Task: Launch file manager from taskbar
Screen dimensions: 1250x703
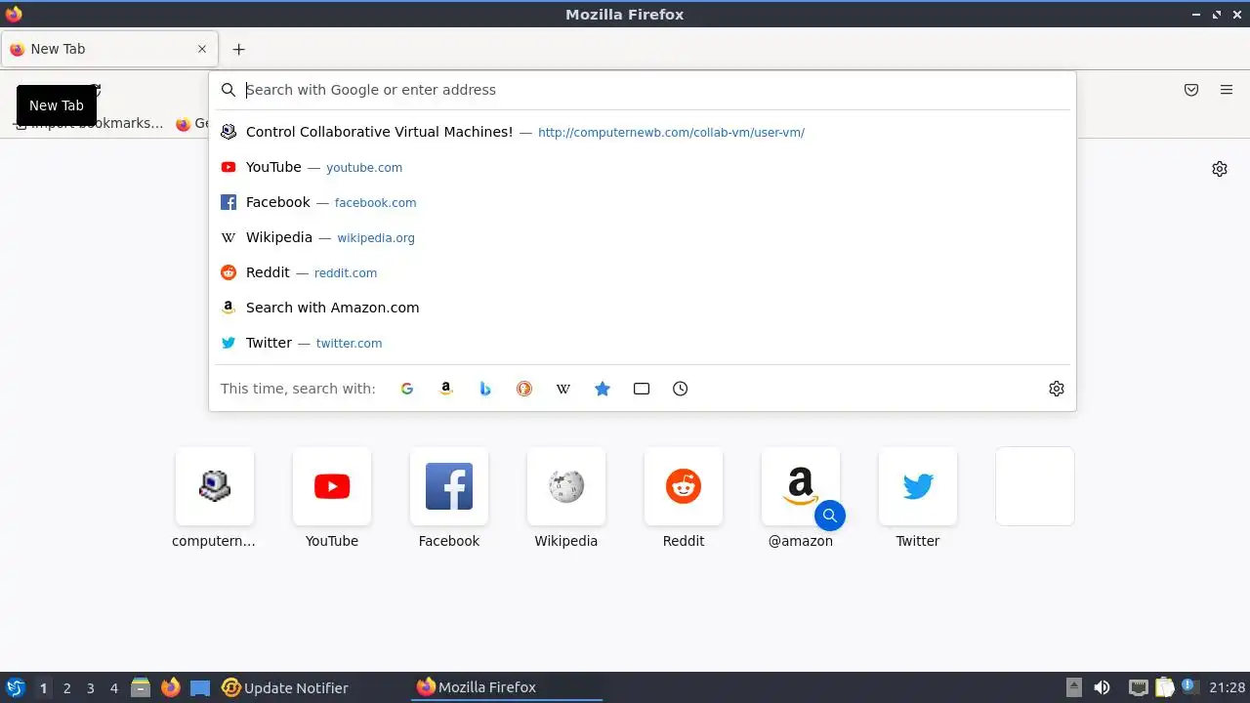Action: pos(141,687)
